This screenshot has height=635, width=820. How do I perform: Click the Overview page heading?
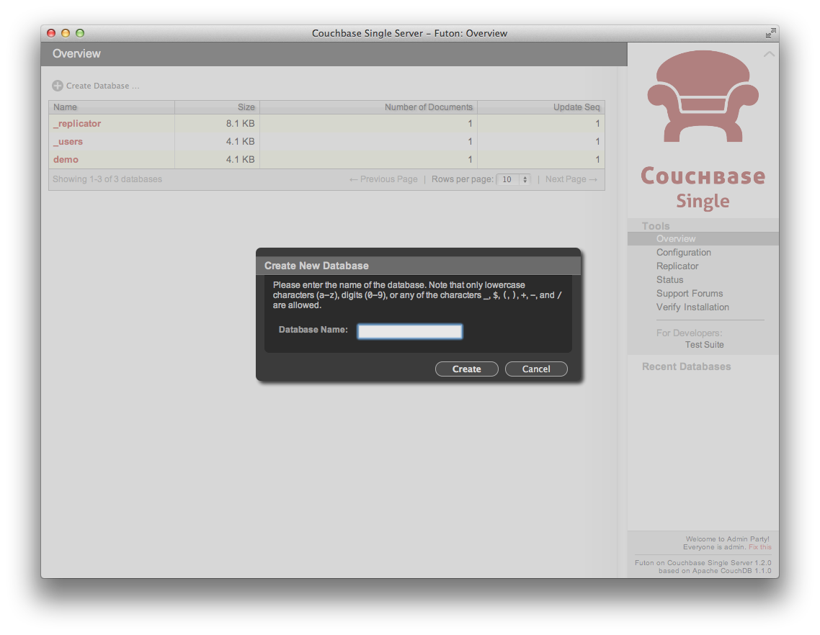pos(76,54)
